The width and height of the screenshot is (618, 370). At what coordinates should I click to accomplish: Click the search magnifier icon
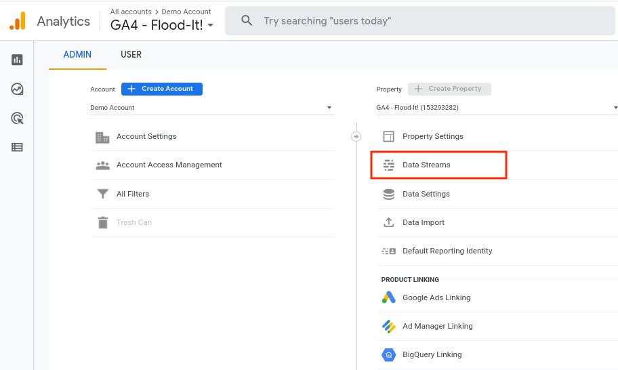pos(247,20)
